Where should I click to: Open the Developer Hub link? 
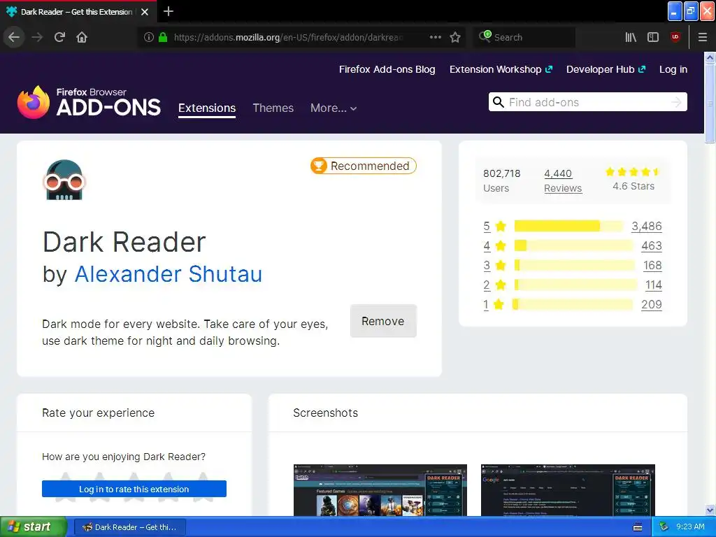click(x=606, y=69)
